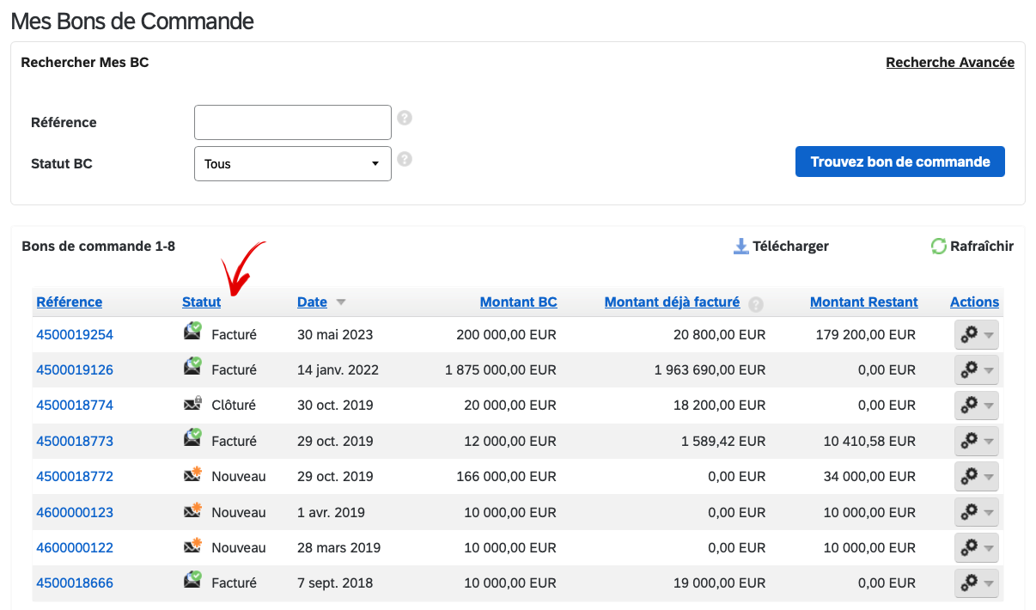1036x610 pixels.
Task: Click the Rafraîchir text label
Action: click(982, 246)
